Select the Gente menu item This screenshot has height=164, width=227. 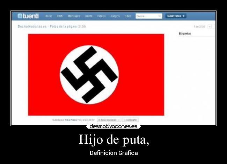click(89, 16)
